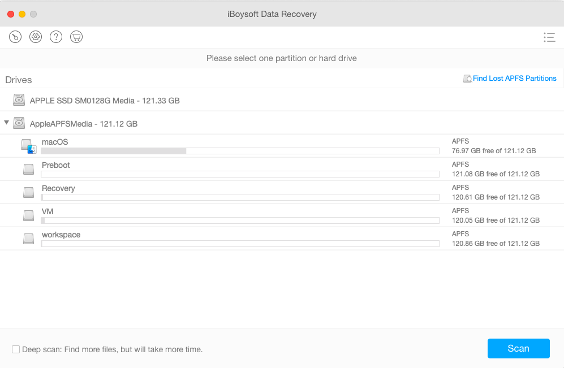Click the macOS volume Finder icon
The height and width of the screenshot is (368, 564).
point(28,146)
